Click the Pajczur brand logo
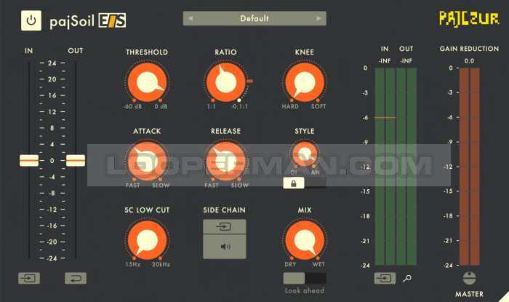This screenshot has height=302, width=509. [469, 19]
